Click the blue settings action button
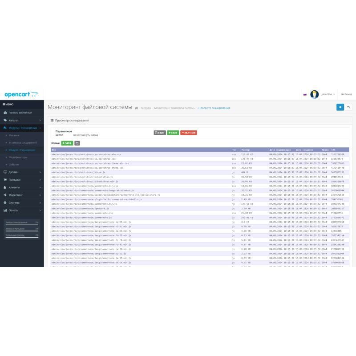Screen dimensions: 356x356 coord(340,107)
